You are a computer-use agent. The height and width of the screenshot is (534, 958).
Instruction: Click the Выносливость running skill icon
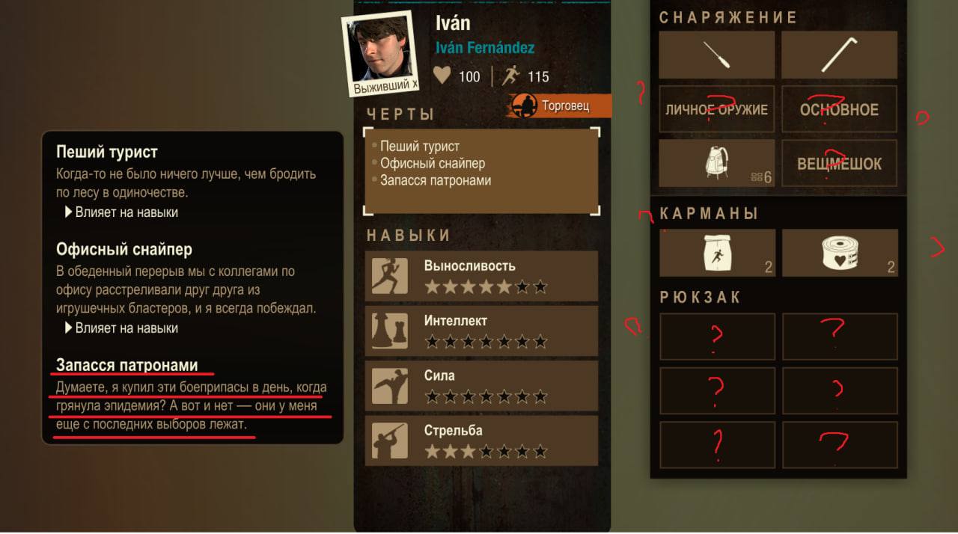click(390, 276)
